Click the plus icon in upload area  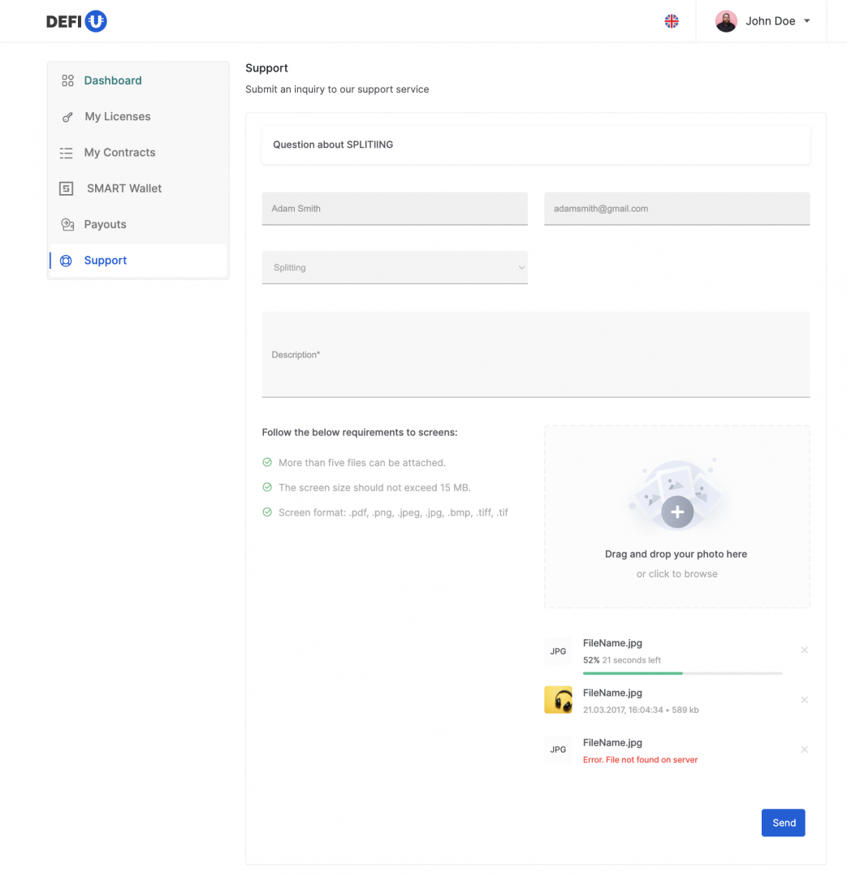[676, 512]
